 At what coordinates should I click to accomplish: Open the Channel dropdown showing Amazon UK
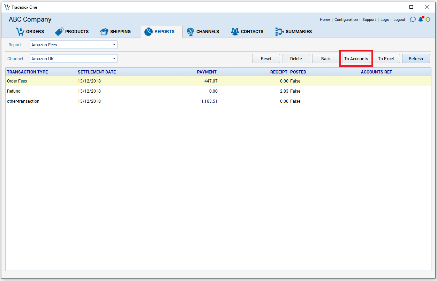coord(74,58)
